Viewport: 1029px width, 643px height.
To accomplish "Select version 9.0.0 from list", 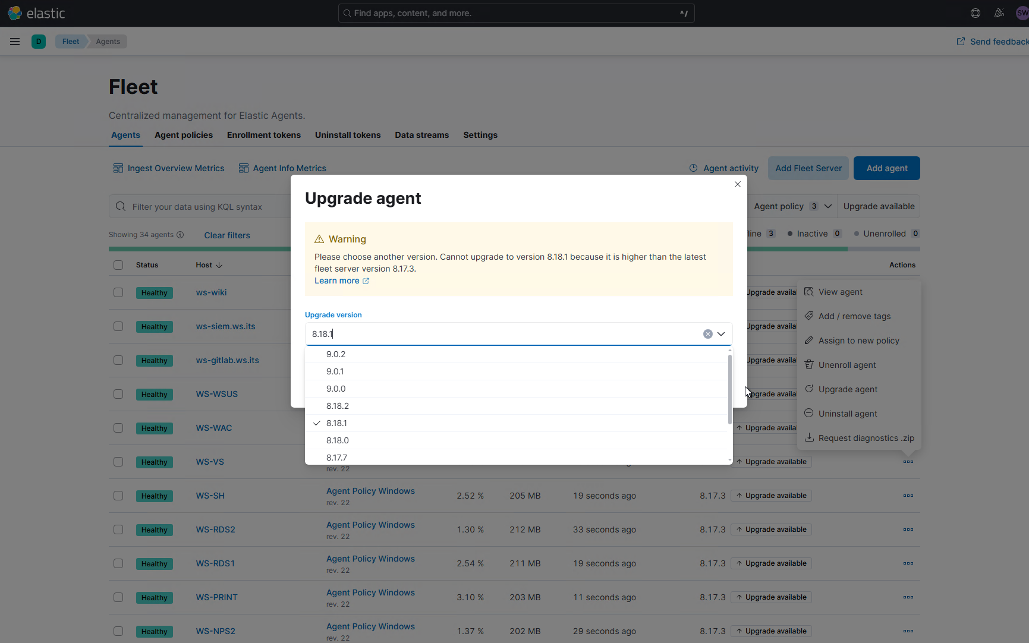I will [516, 389].
